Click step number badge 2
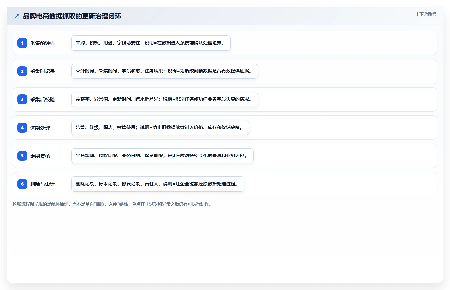The width and height of the screenshot is (450, 290). tap(22, 71)
